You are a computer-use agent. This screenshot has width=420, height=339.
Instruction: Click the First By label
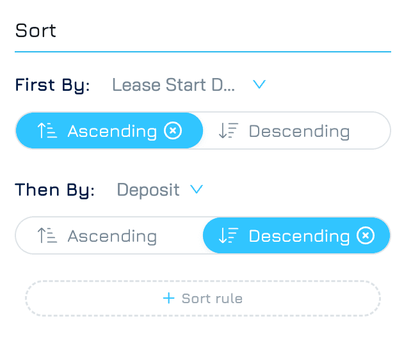[x=52, y=85]
